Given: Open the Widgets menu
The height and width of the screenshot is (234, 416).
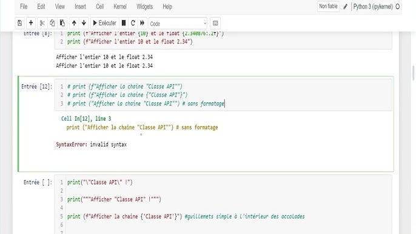Looking at the screenshot, I should click(144, 7).
